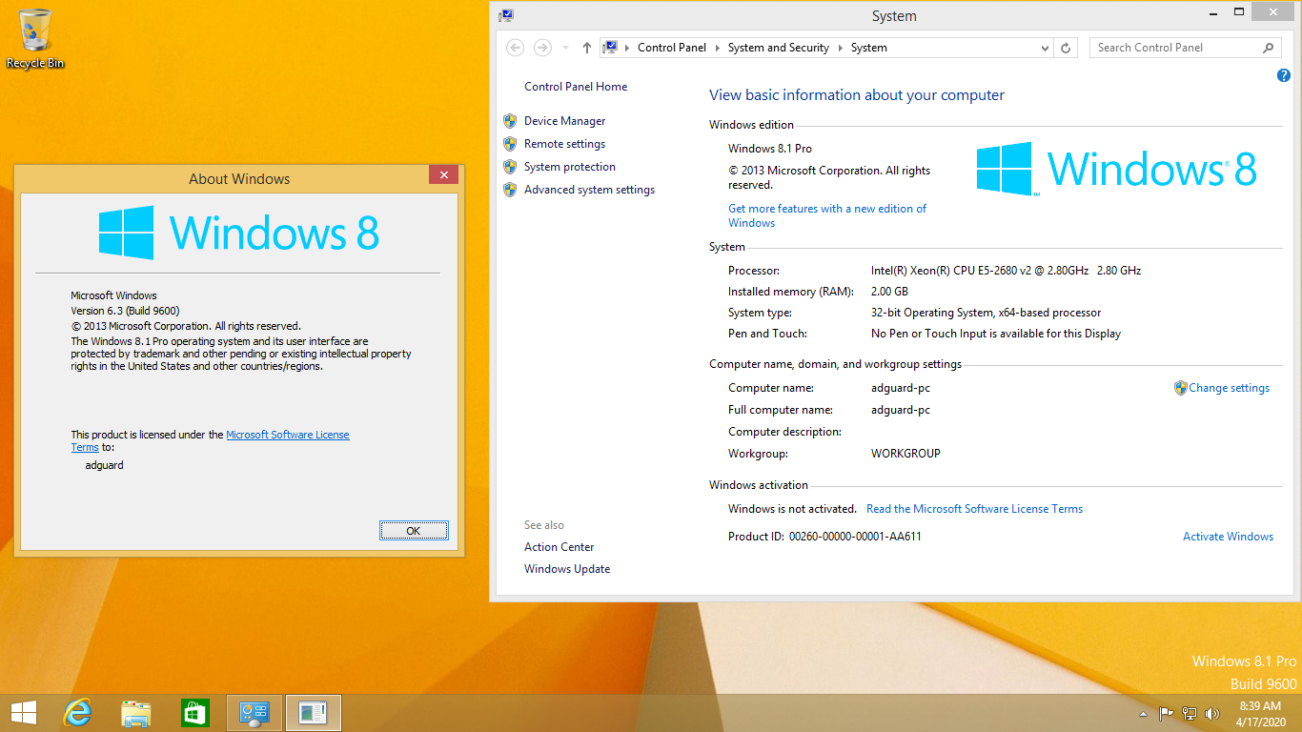Open the taskbar clock and date
The height and width of the screenshot is (732, 1302).
point(1261,714)
